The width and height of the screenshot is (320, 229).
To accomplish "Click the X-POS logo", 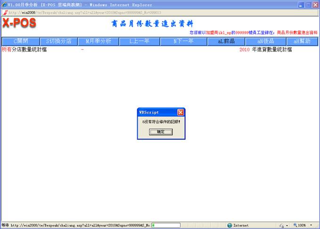I will coord(19,23).
